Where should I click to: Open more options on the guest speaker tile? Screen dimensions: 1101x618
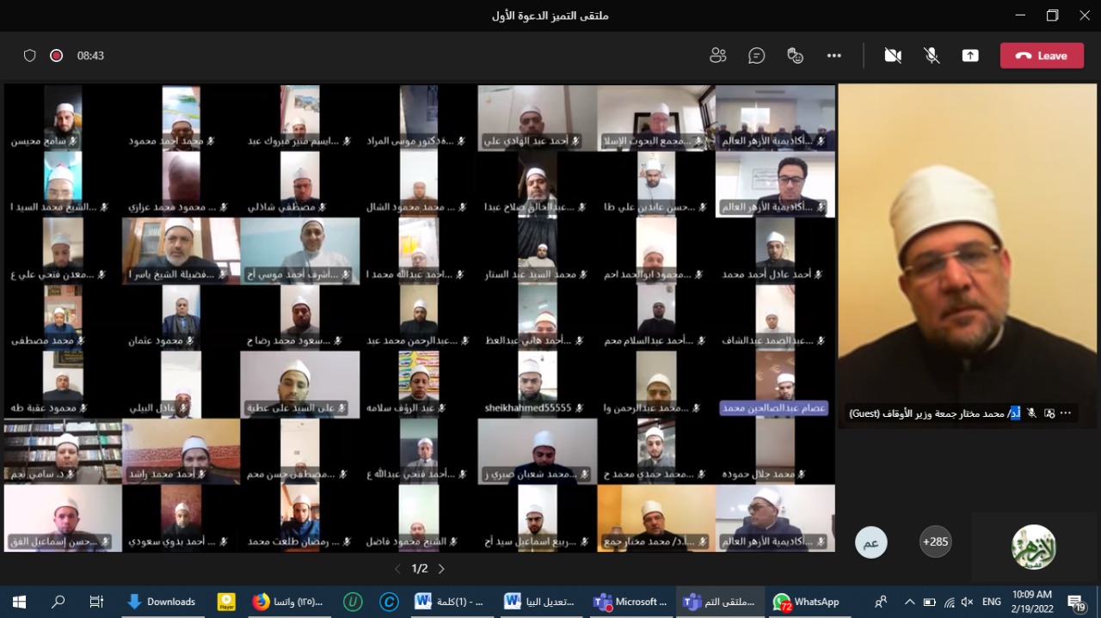click(1066, 413)
